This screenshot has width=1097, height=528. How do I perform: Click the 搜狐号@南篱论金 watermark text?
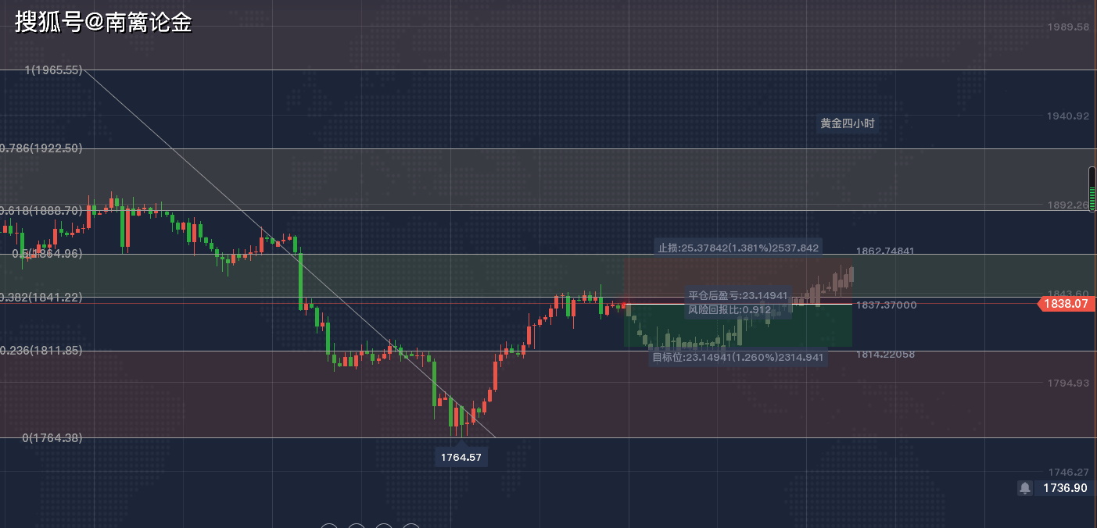(103, 23)
